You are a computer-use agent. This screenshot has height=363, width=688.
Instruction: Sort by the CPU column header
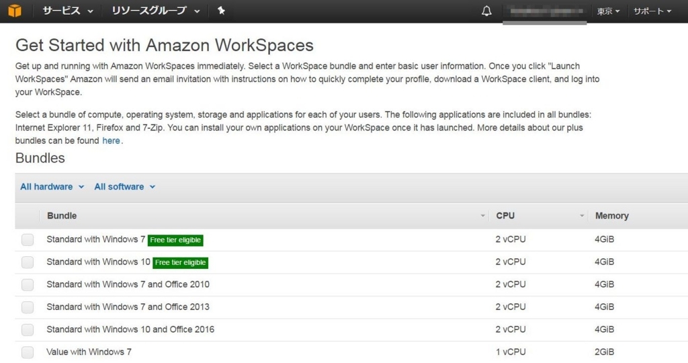pos(505,216)
